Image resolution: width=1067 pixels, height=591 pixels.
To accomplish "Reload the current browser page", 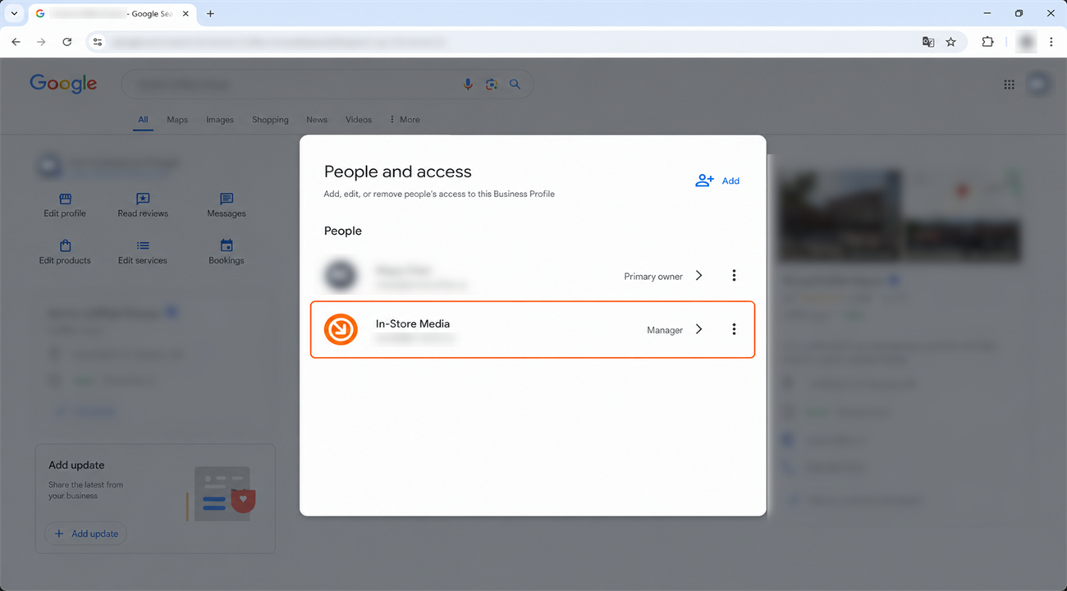I will point(67,42).
